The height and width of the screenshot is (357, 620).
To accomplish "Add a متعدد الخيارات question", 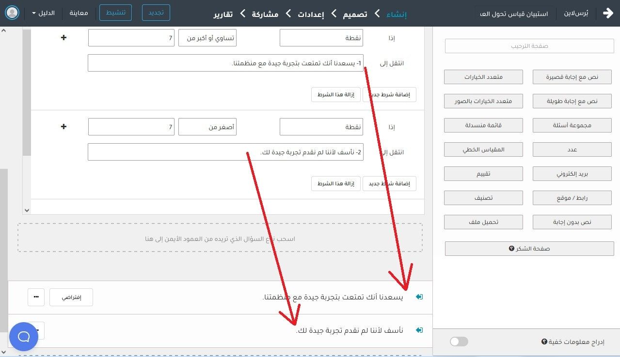I will [x=483, y=77].
